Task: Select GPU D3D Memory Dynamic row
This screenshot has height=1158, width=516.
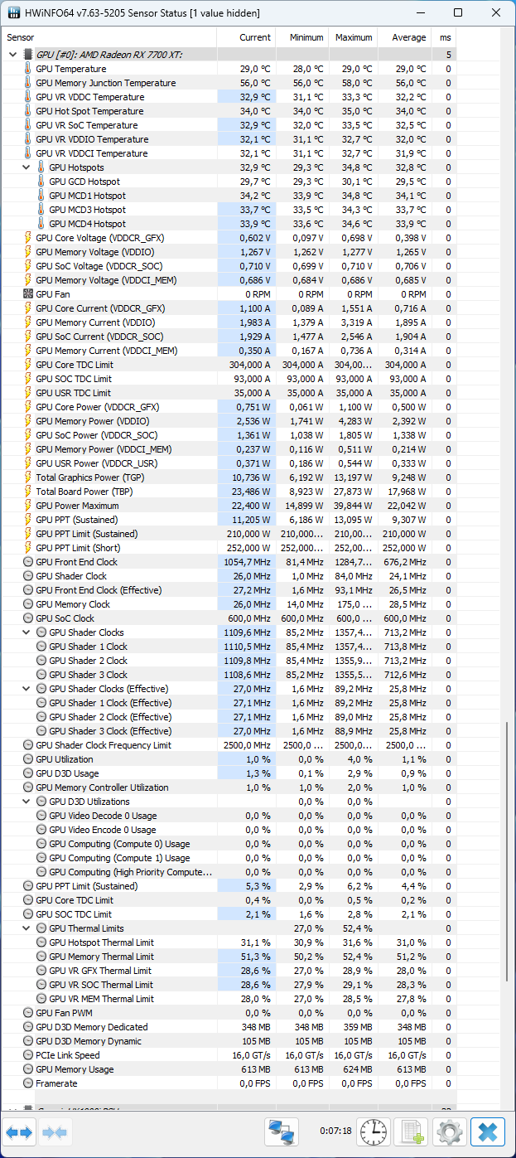Action: coord(228,1041)
